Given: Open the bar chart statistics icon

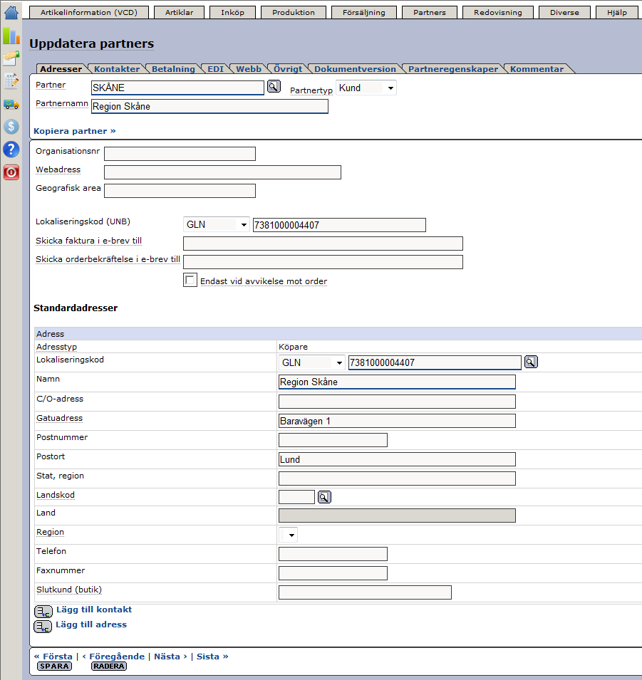Looking at the screenshot, I should pyautogui.click(x=11, y=36).
